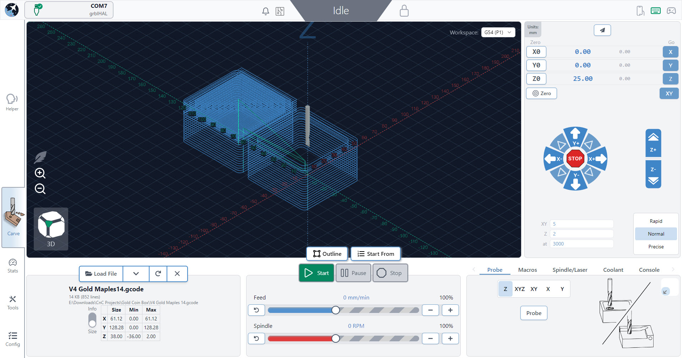Toggle the Info/Size file switch
The width and height of the screenshot is (682, 358).
[92, 320]
